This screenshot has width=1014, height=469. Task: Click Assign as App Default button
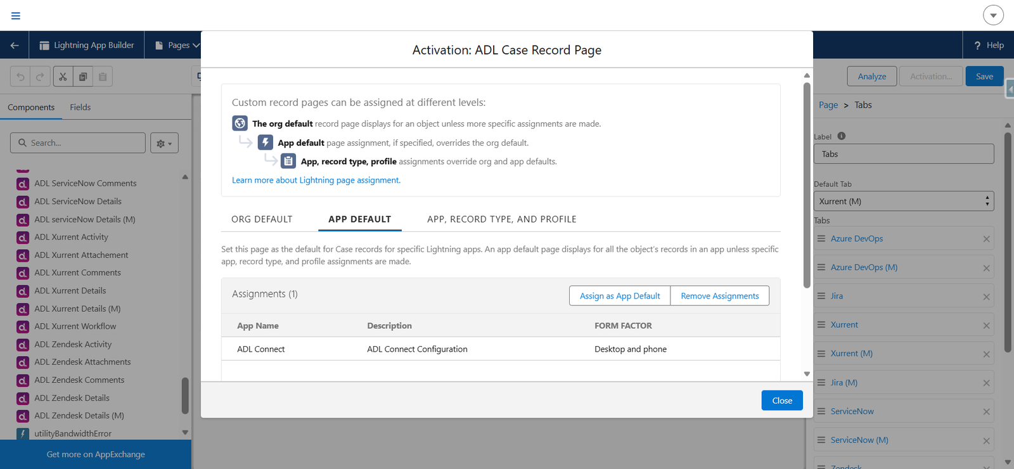620,296
